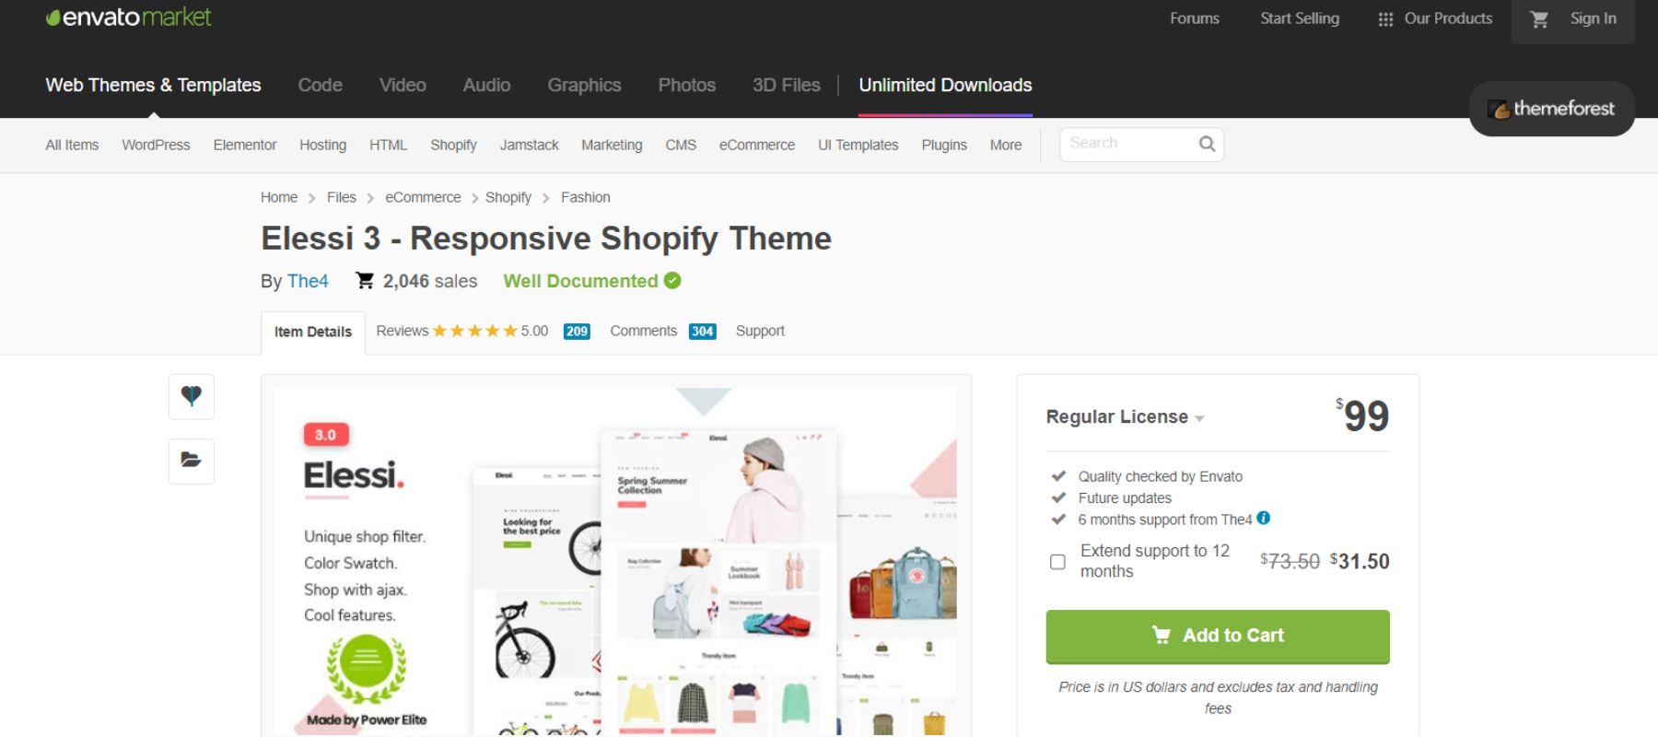Click the ThemeForest badge logo
Image resolution: width=1658 pixels, height=737 pixels.
click(x=1551, y=109)
